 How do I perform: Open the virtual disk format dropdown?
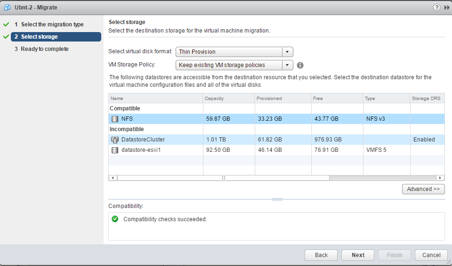point(287,52)
